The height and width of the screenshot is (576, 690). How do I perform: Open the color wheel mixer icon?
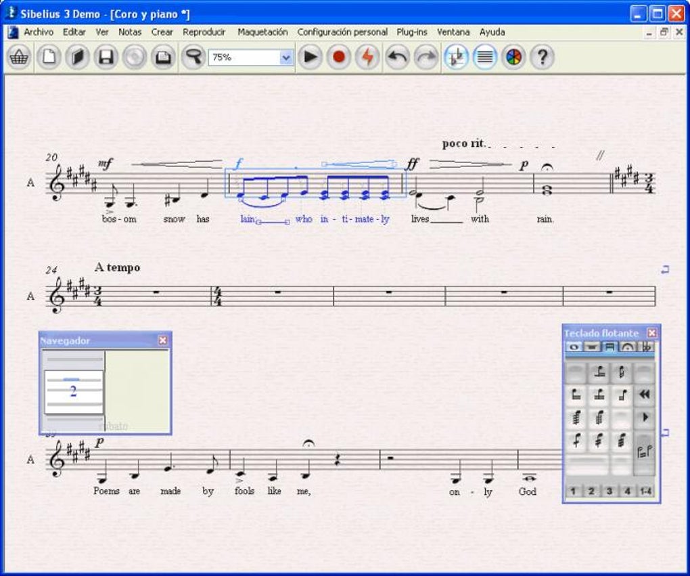(x=513, y=58)
